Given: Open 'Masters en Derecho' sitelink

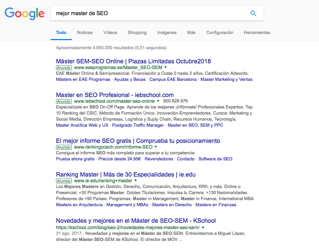Looking at the screenshot, I should [172, 205].
